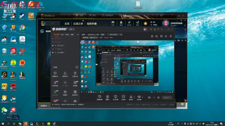Add screen capture source 直播屏幕

click(x=100, y=98)
